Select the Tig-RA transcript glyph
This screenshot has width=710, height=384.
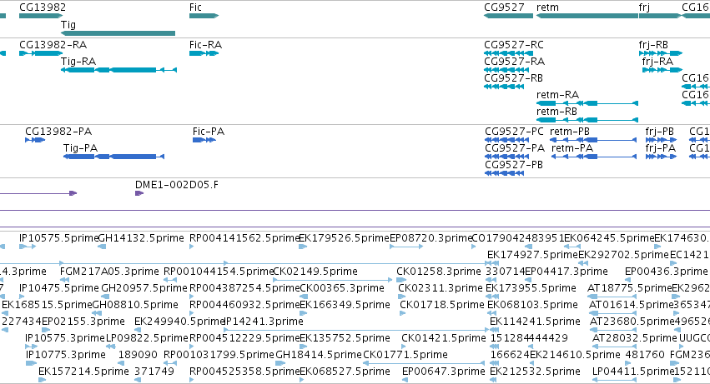(118, 70)
